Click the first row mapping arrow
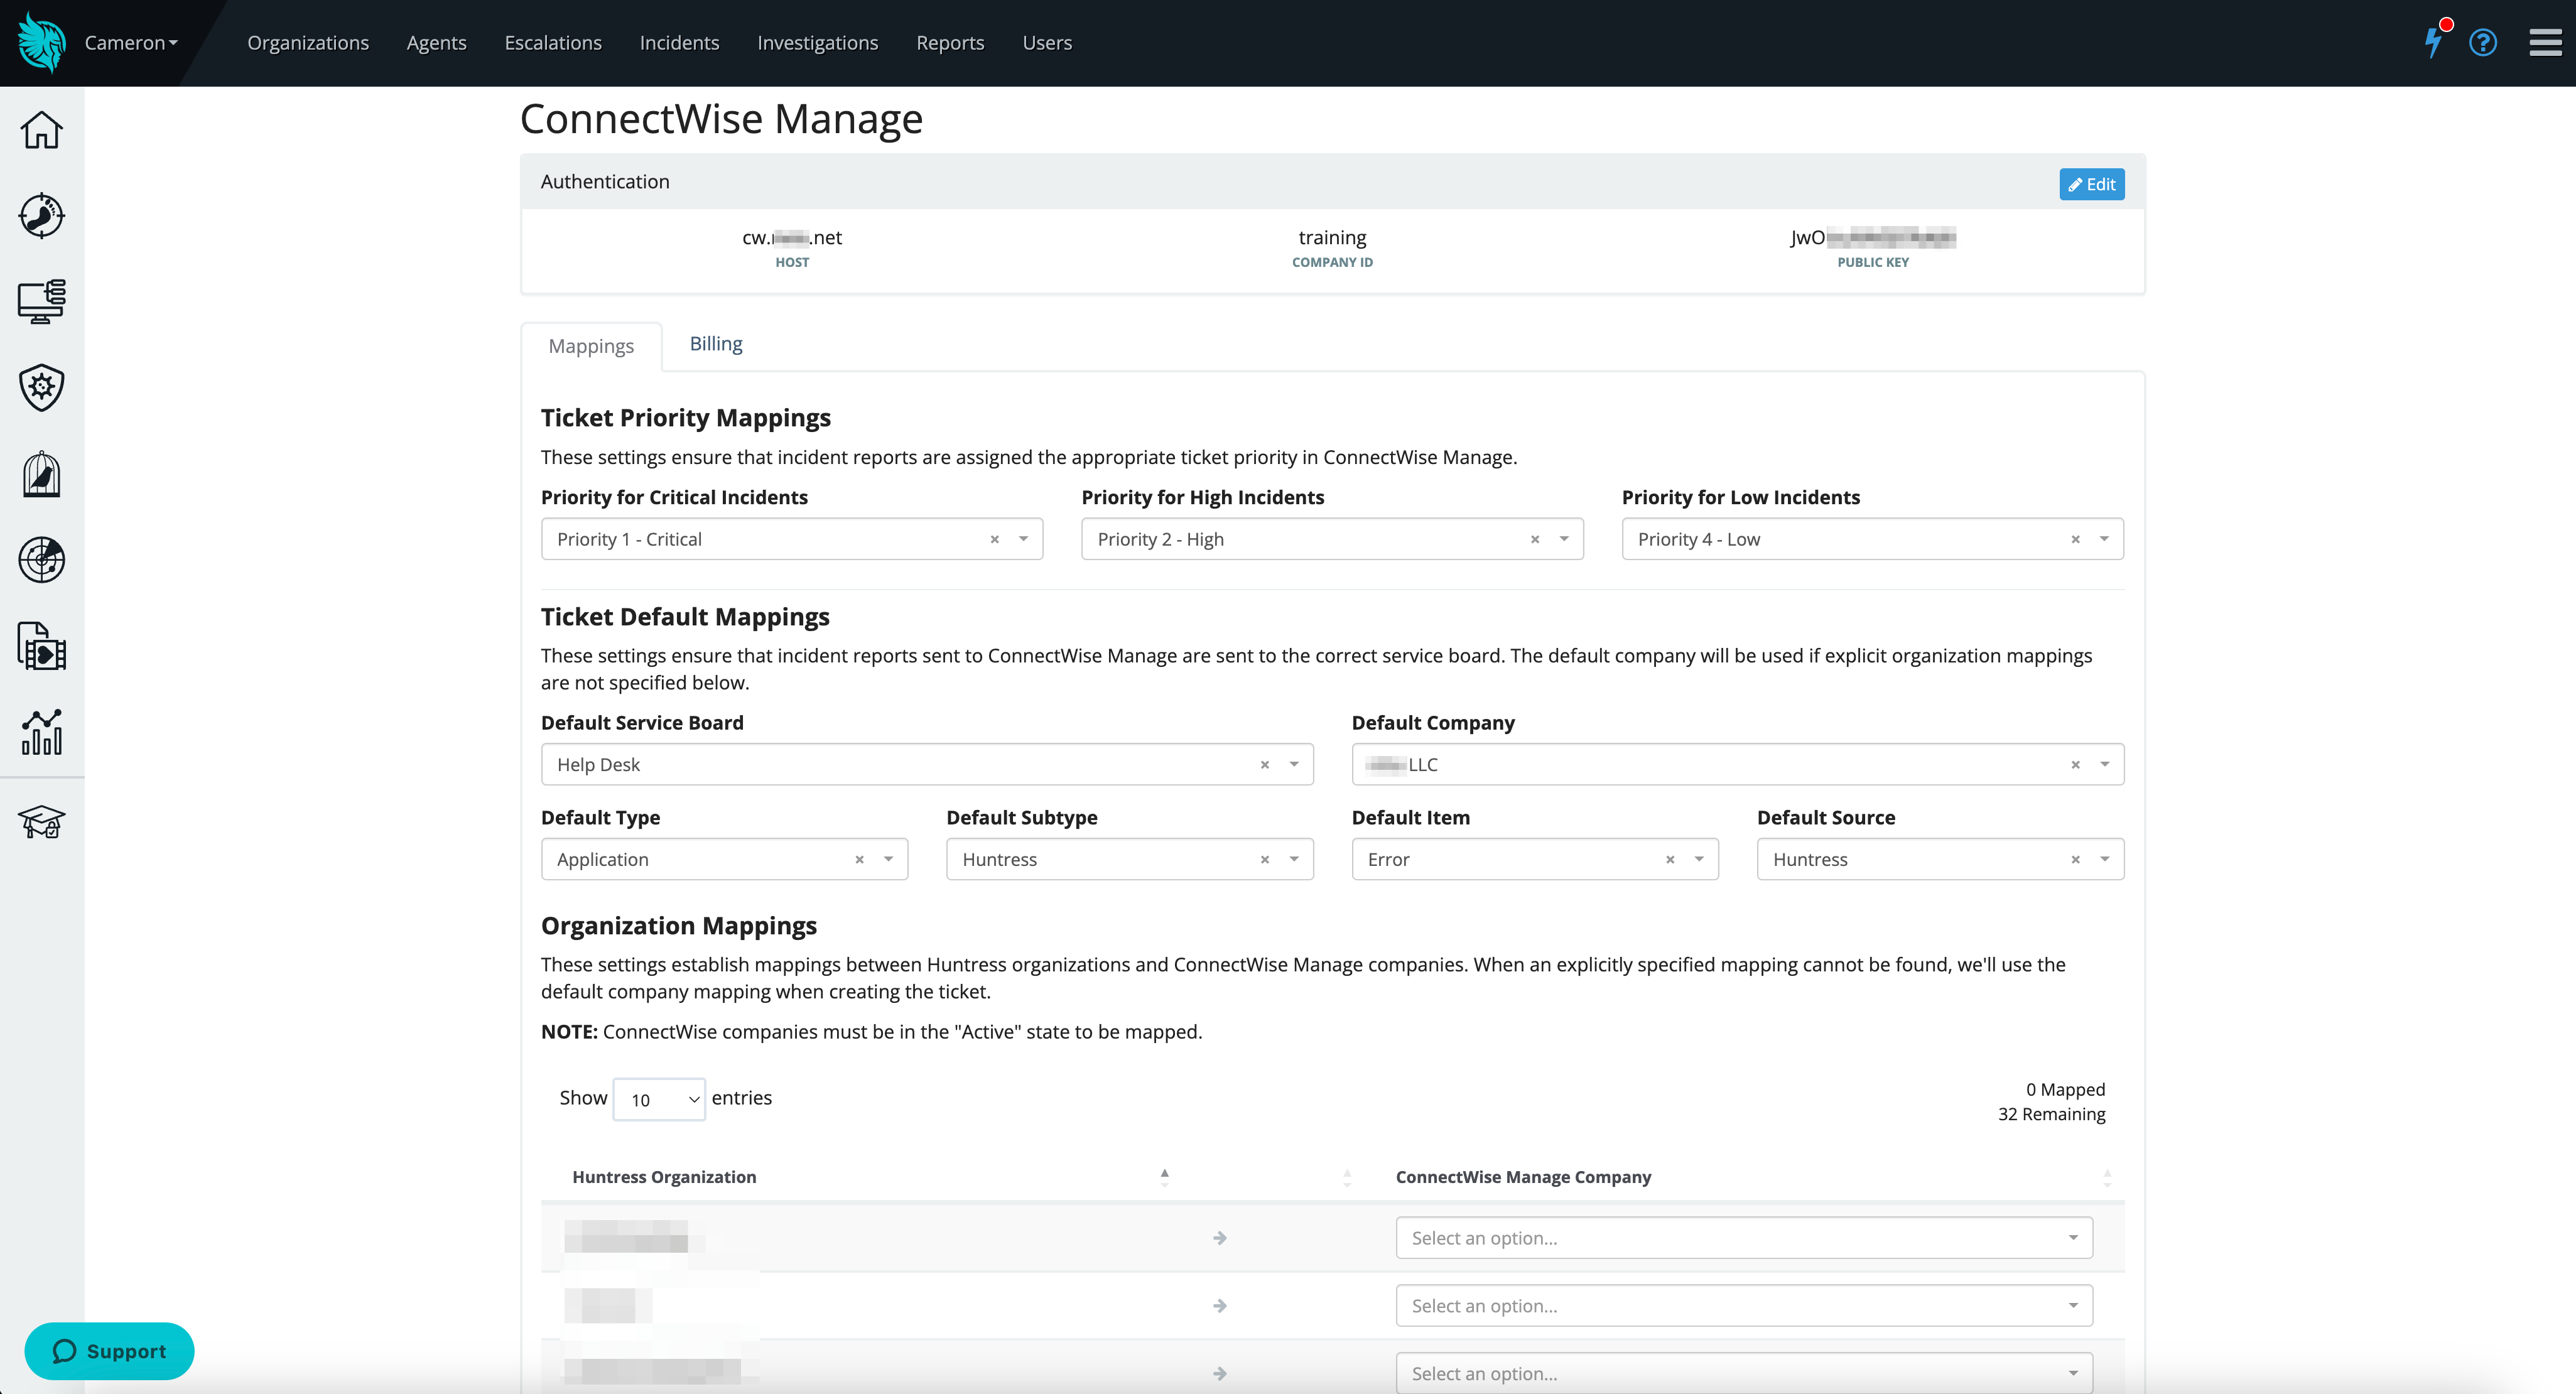Screen dimensions: 2576x1394 pyautogui.click(x=1220, y=1238)
